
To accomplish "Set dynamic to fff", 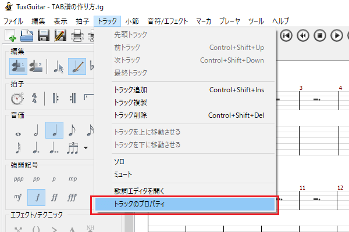I will pos(72,197).
